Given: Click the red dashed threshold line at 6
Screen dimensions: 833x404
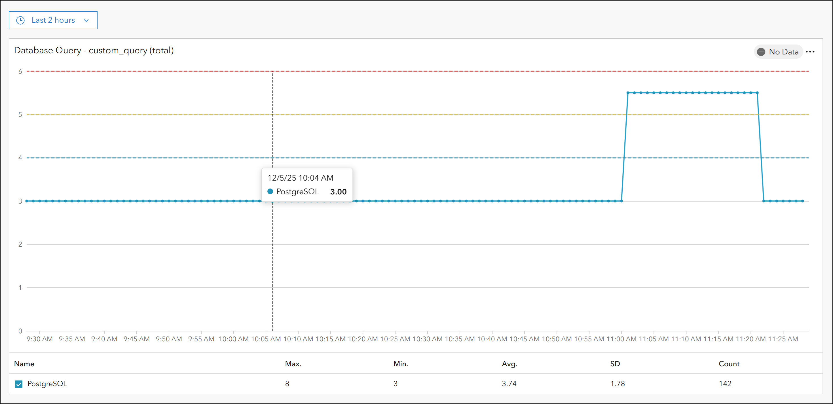Looking at the screenshot, I should click(x=420, y=71).
